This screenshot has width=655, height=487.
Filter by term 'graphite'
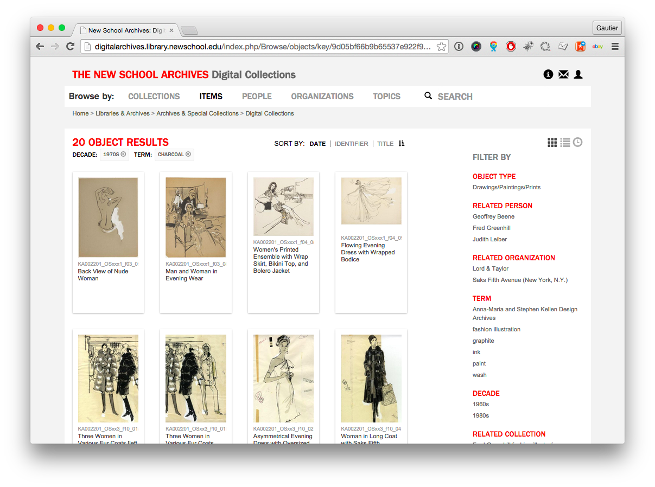coord(484,341)
